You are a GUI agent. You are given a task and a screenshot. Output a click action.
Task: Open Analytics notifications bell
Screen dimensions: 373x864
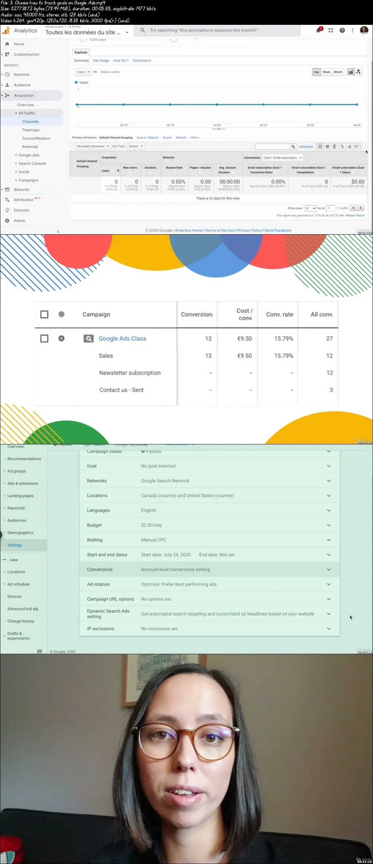pos(318,30)
